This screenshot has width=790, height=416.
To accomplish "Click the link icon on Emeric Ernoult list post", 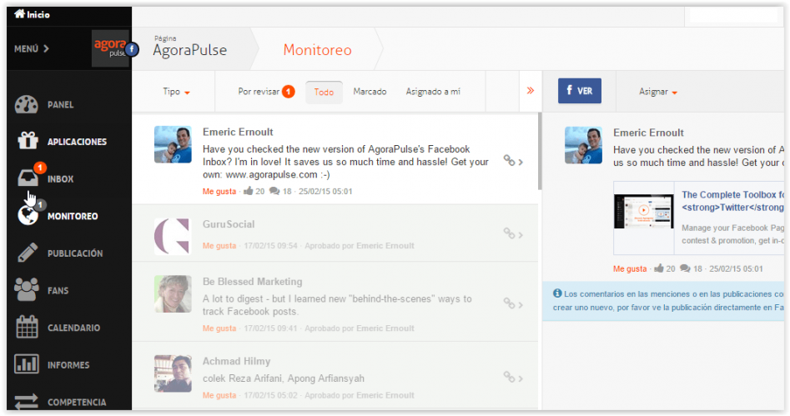I will (x=509, y=161).
